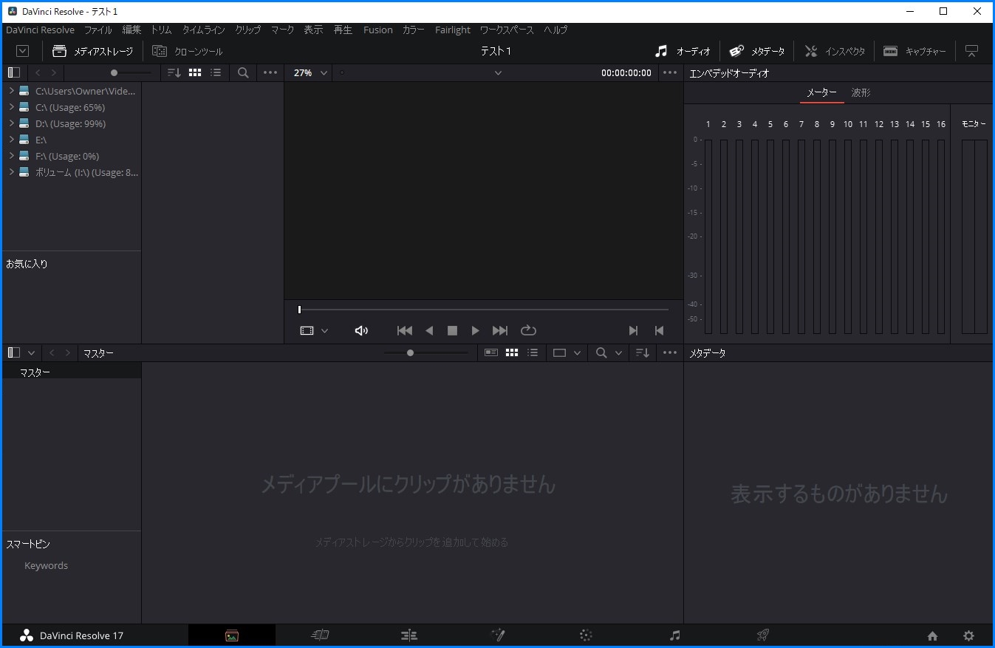Set Mark In point in viewer
Screen dimensions: 995x648
[633, 331]
